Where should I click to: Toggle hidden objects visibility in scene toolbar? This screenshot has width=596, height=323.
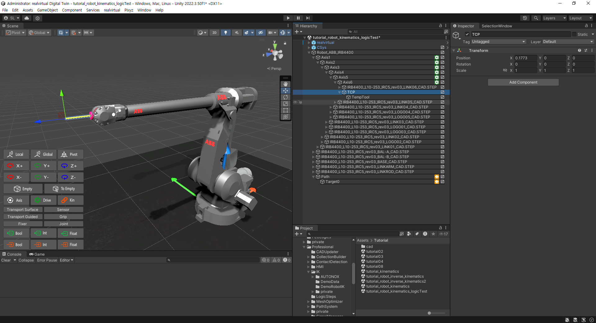coord(261,33)
